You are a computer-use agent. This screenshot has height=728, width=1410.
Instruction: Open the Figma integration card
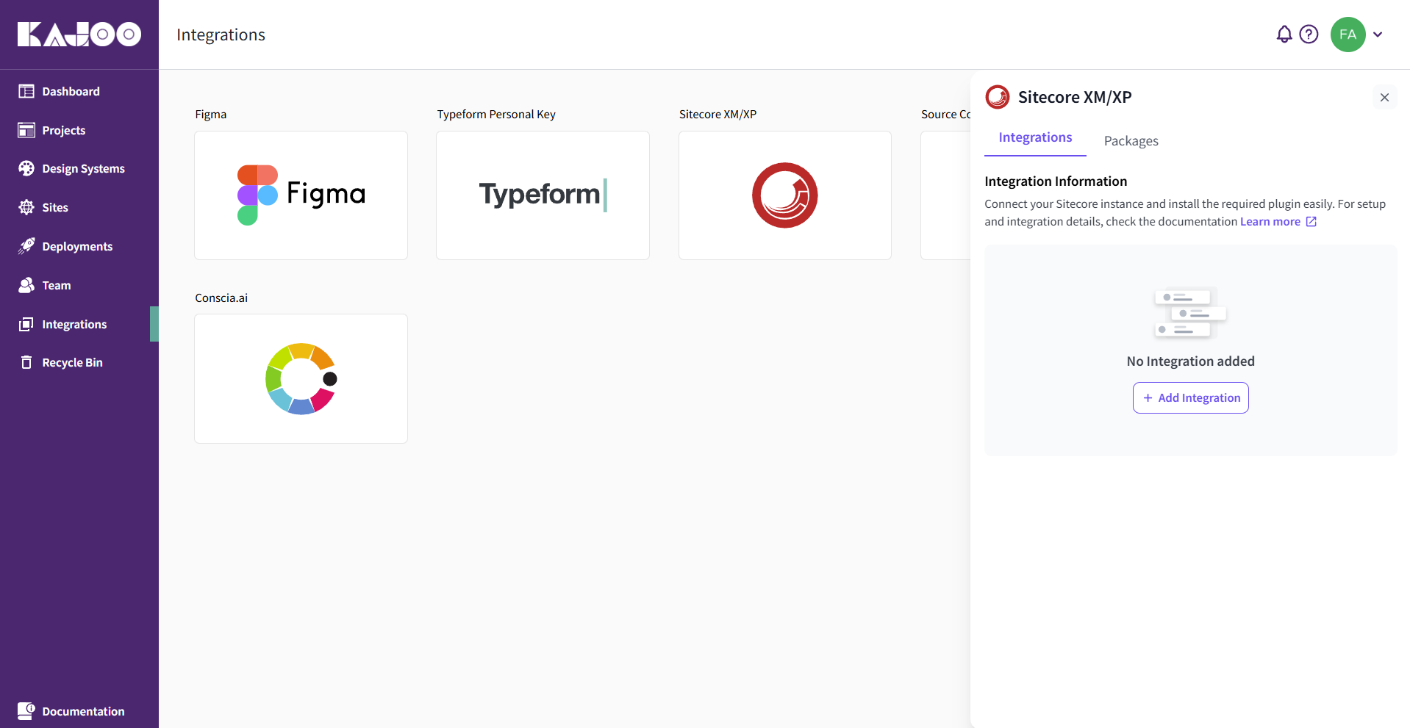pyautogui.click(x=301, y=195)
